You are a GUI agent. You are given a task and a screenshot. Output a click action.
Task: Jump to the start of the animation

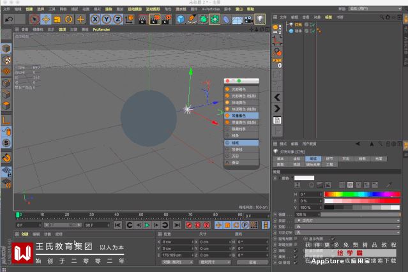[x=117, y=225]
